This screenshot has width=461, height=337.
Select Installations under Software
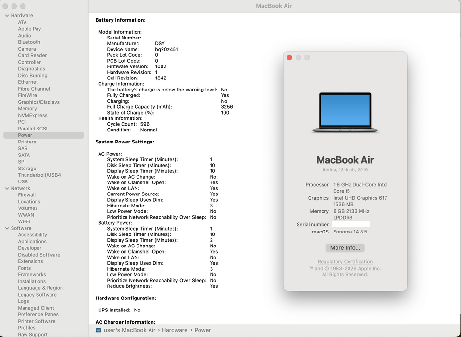[x=32, y=281]
